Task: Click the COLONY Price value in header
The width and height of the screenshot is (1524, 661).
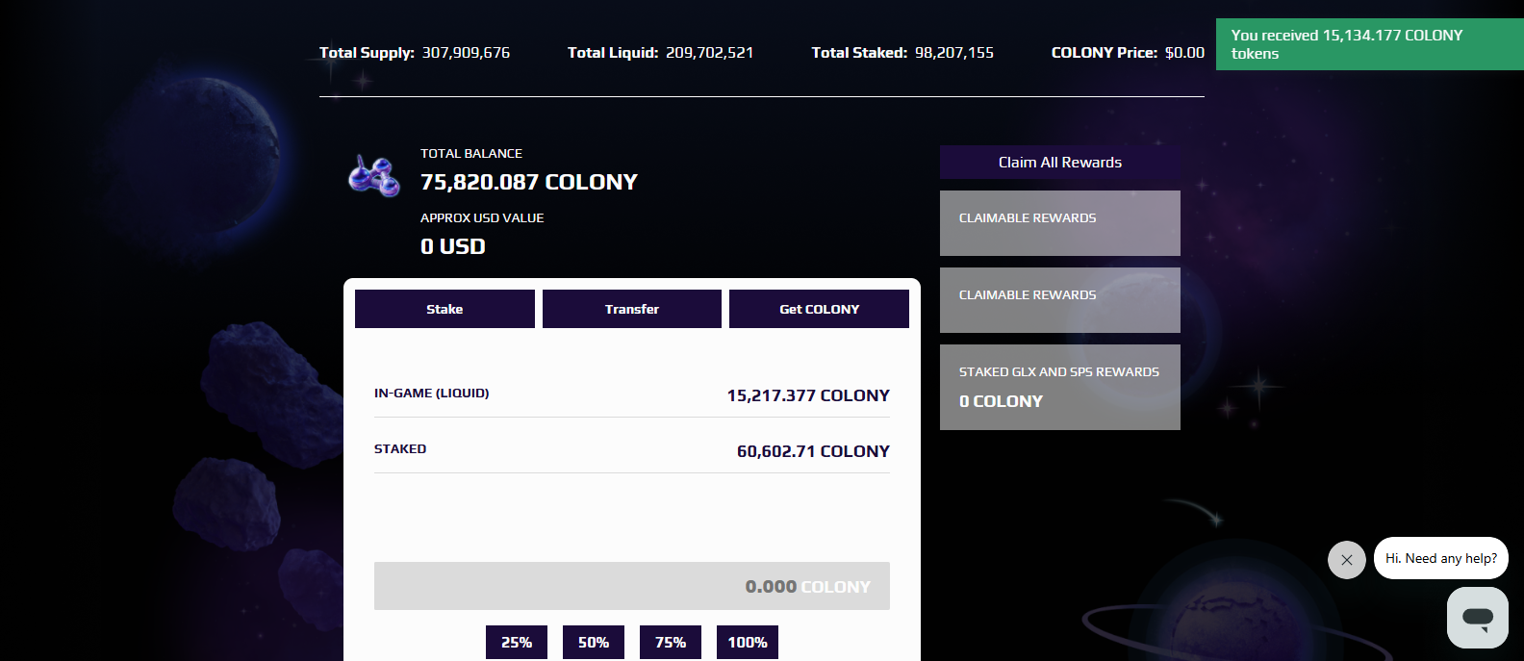Action: tap(1184, 53)
